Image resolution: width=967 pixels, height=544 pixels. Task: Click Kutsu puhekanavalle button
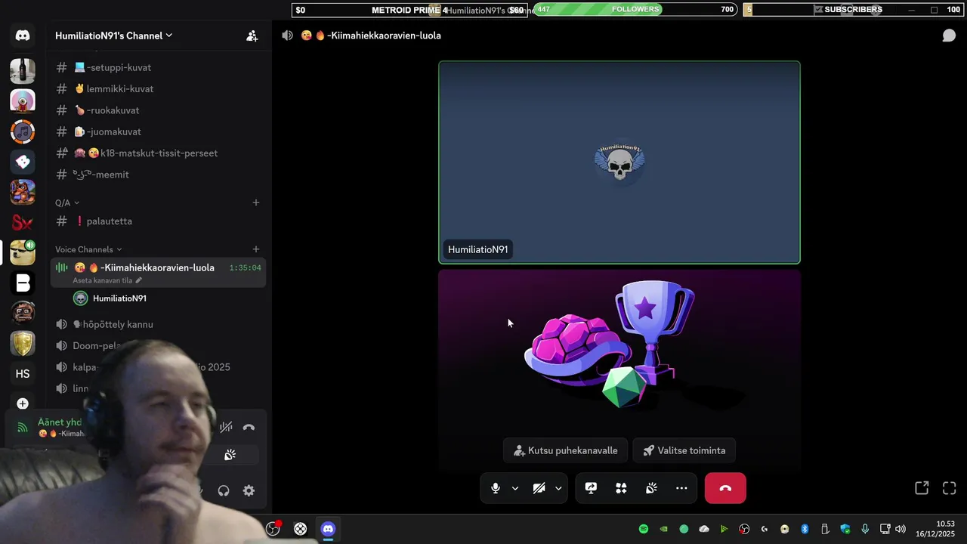click(565, 450)
